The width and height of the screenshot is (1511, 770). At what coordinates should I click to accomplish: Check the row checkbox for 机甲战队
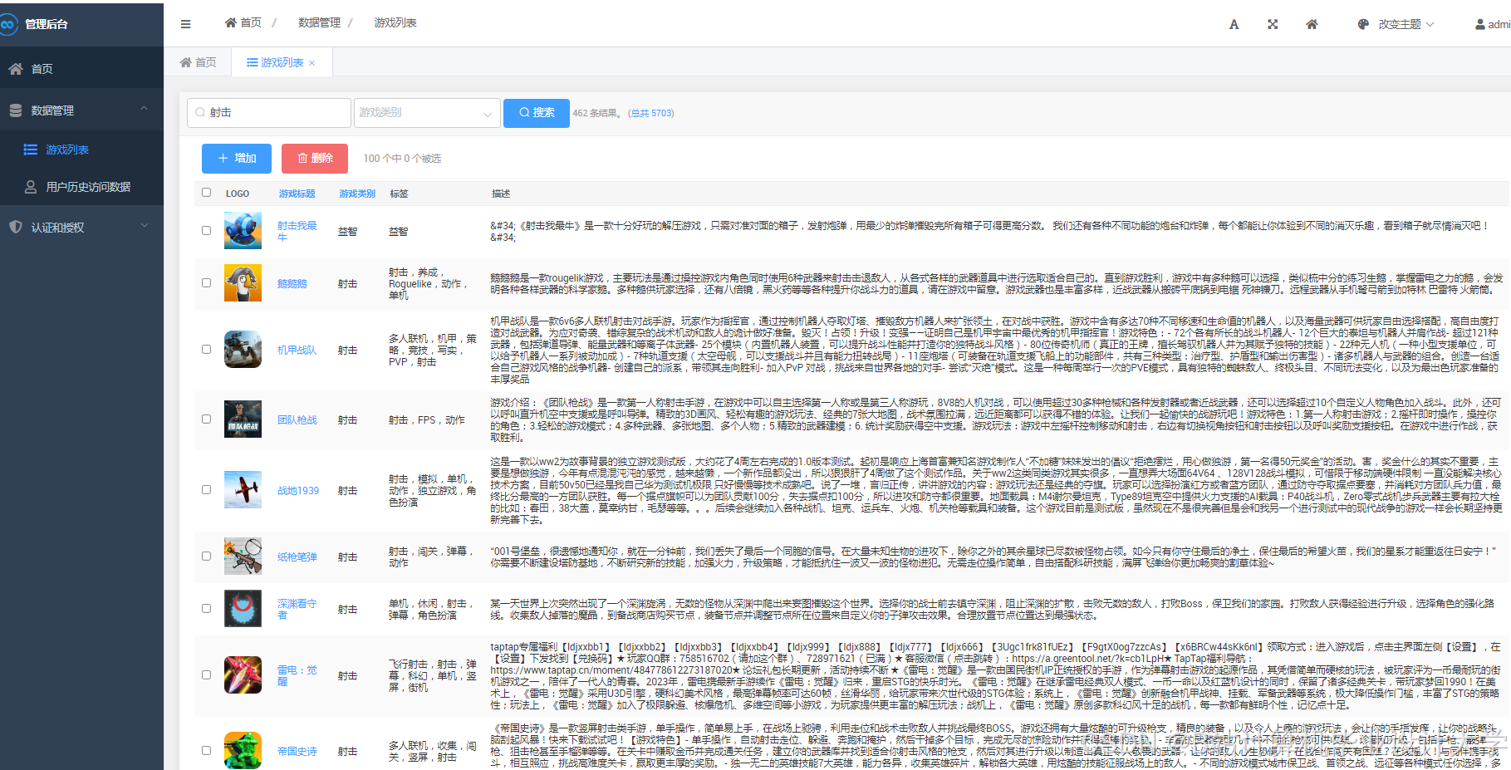pos(206,349)
